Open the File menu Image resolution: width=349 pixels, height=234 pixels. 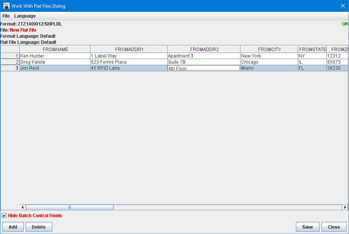click(6, 16)
